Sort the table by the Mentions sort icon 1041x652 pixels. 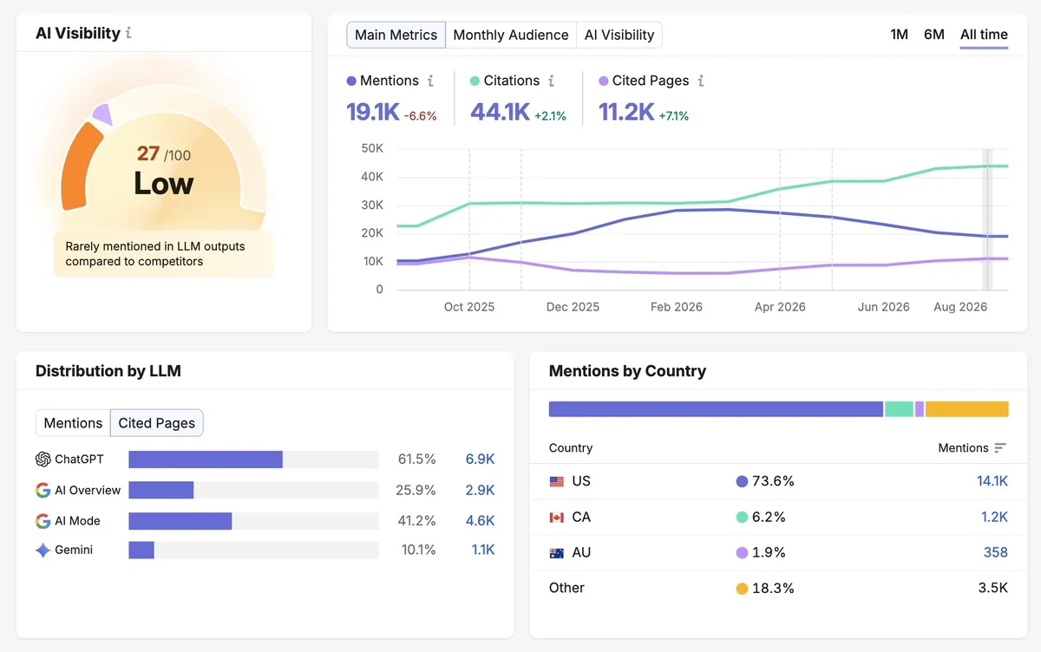click(1000, 448)
